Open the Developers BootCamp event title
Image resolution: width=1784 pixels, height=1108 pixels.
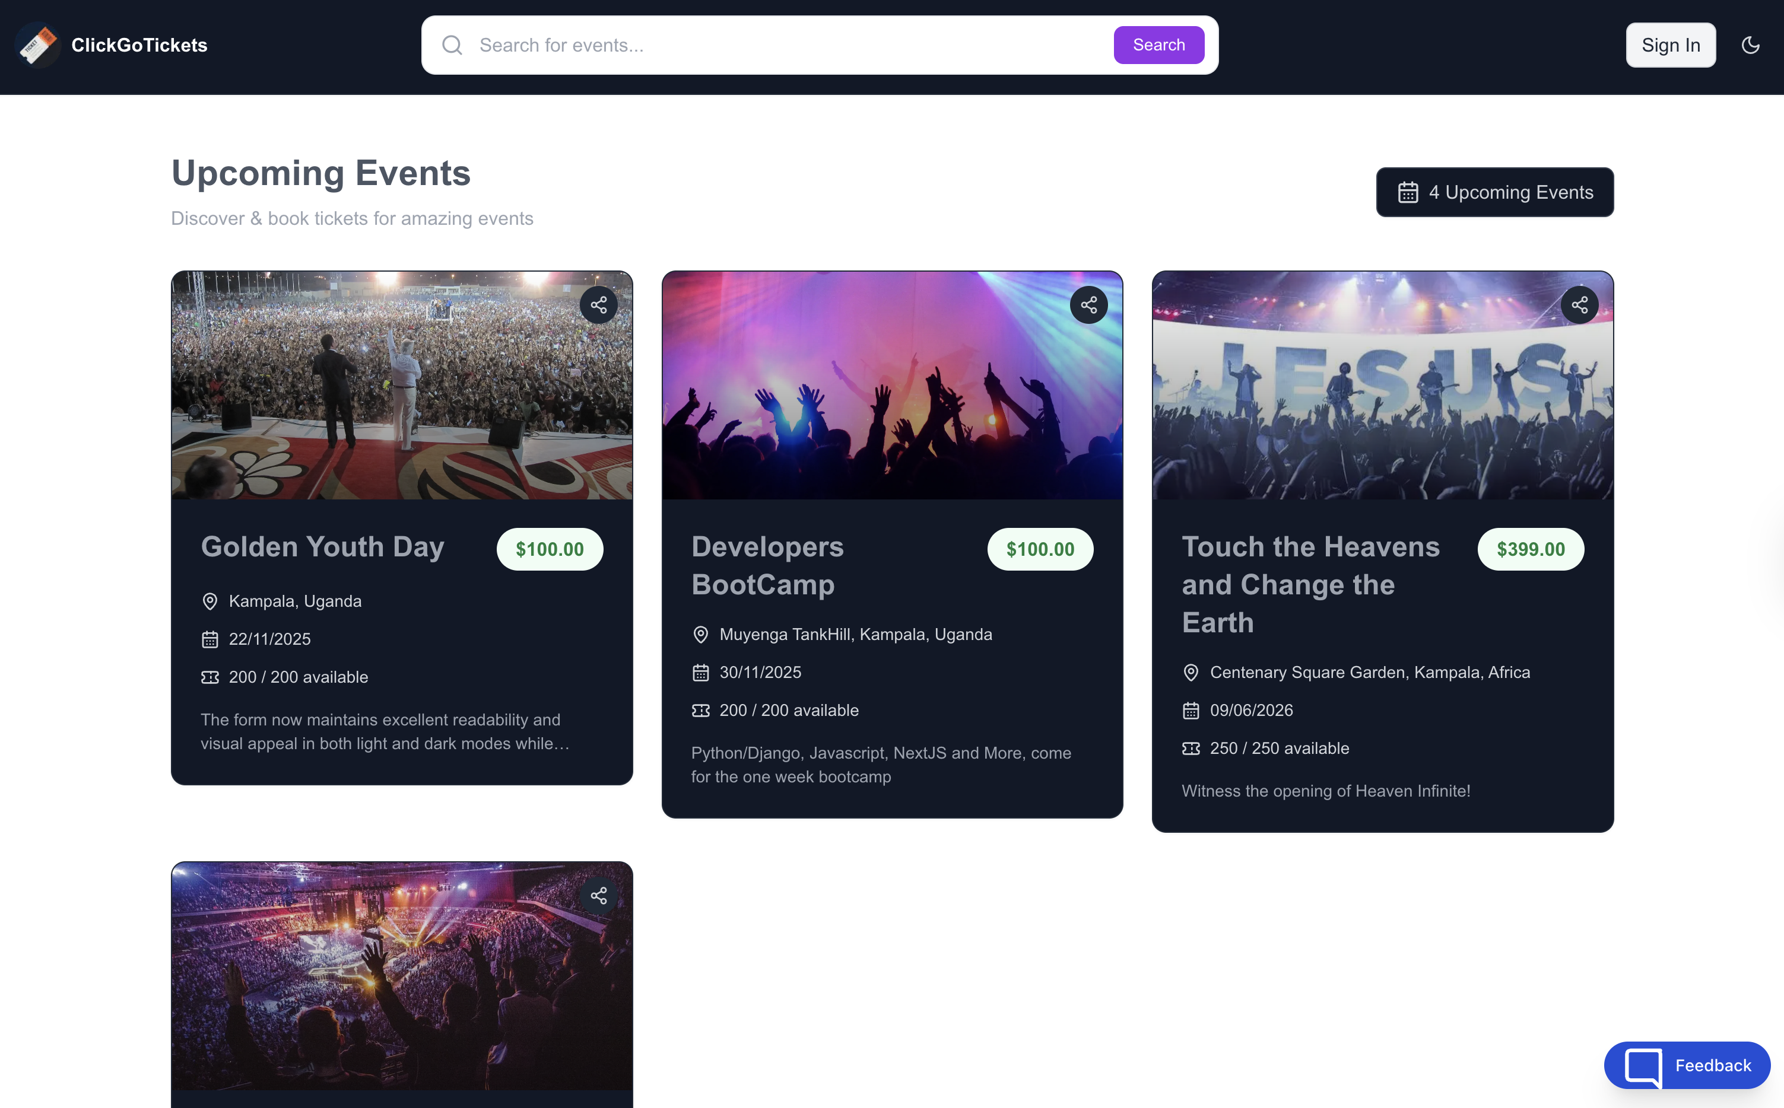tap(767, 565)
